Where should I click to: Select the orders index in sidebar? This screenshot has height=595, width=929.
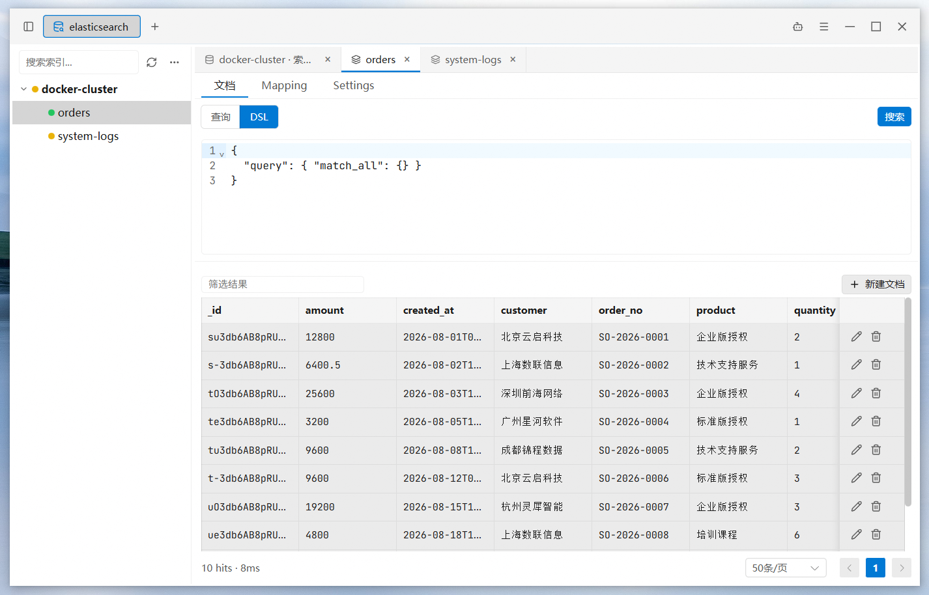pyautogui.click(x=102, y=113)
